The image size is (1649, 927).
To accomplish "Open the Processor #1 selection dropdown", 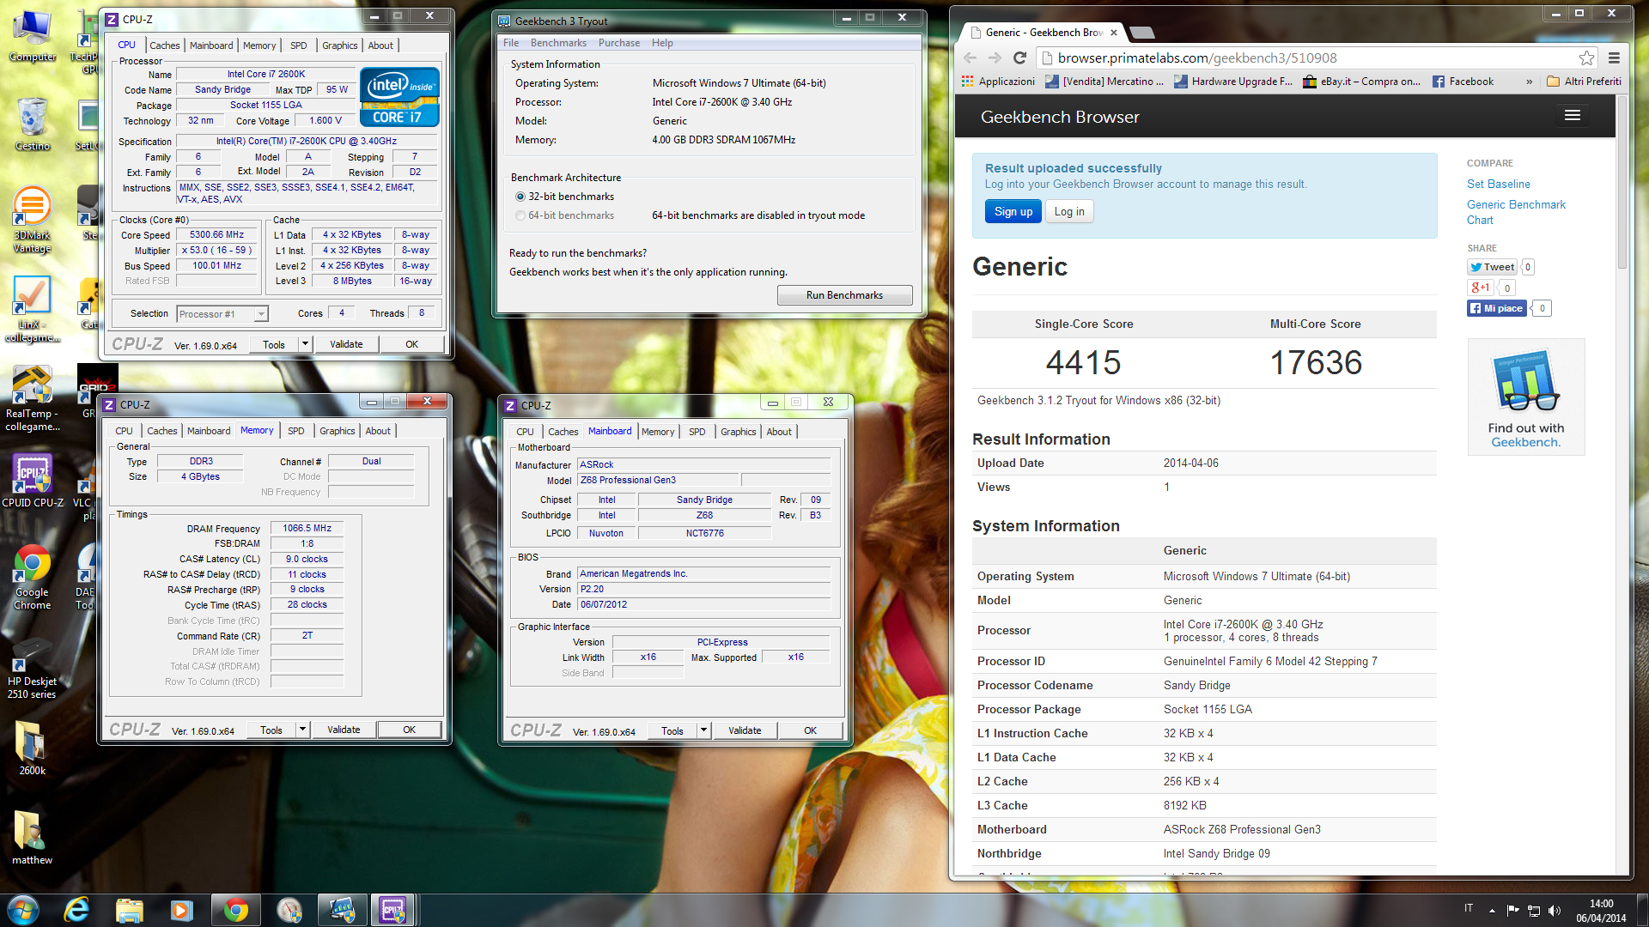I will pos(222,314).
